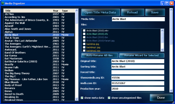Select Against the Wall row

(x=39, y=23)
